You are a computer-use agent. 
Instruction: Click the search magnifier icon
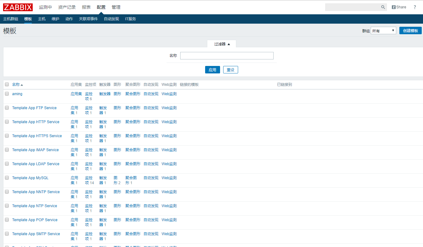tap(383, 7)
